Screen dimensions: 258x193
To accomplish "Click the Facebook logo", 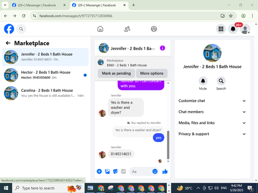I will pos(9,29).
